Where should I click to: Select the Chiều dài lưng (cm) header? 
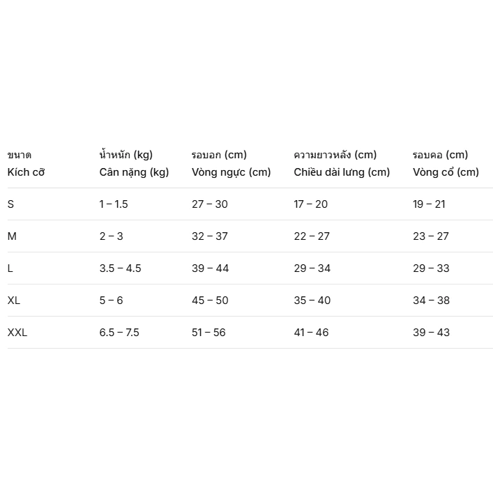click(342, 172)
